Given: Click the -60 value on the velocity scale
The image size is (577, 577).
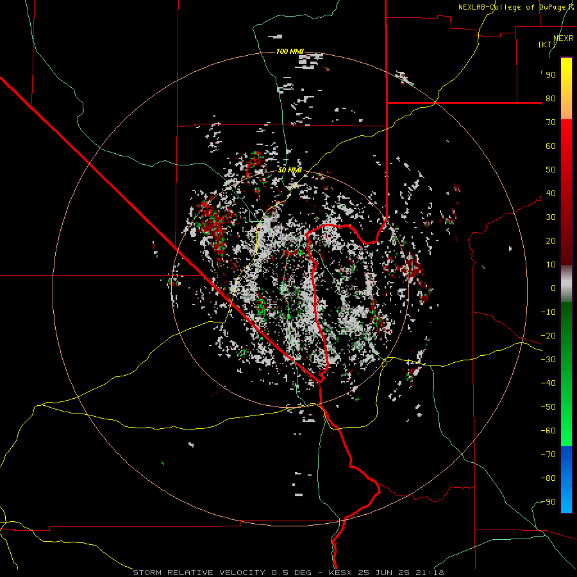Looking at the screenshot, I should point(548,431).
